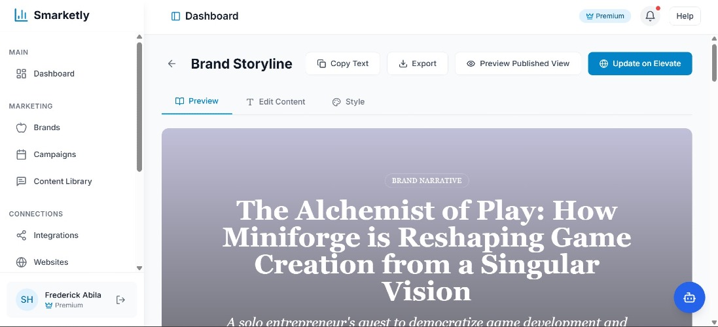Click the sidebar scroll down arrow
Viewport: 718px width, 327px height.
[139, 267]
